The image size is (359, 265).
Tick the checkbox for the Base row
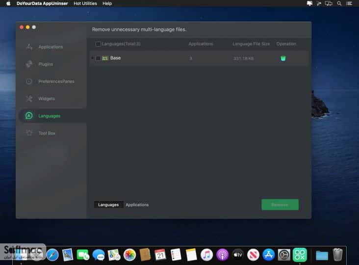click(98, 58)
